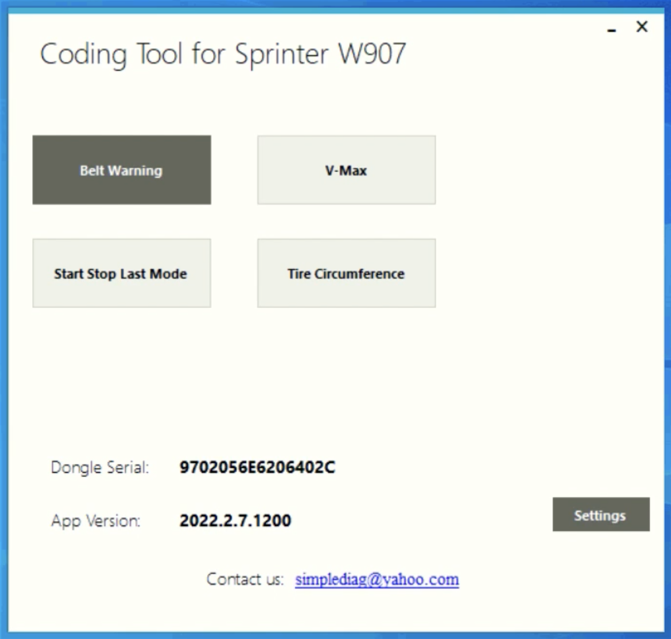The image size is (671, 639).
Task: Click the Coding Tool for Sprinter W907 title
Action: (223, 54)
